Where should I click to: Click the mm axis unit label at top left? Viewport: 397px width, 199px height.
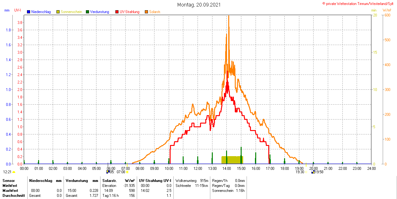point(7,10)
